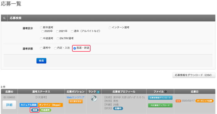This screenshot has width=217, height=114.
Task: Open the Webエンジニア position link
Action: [75, 97]
